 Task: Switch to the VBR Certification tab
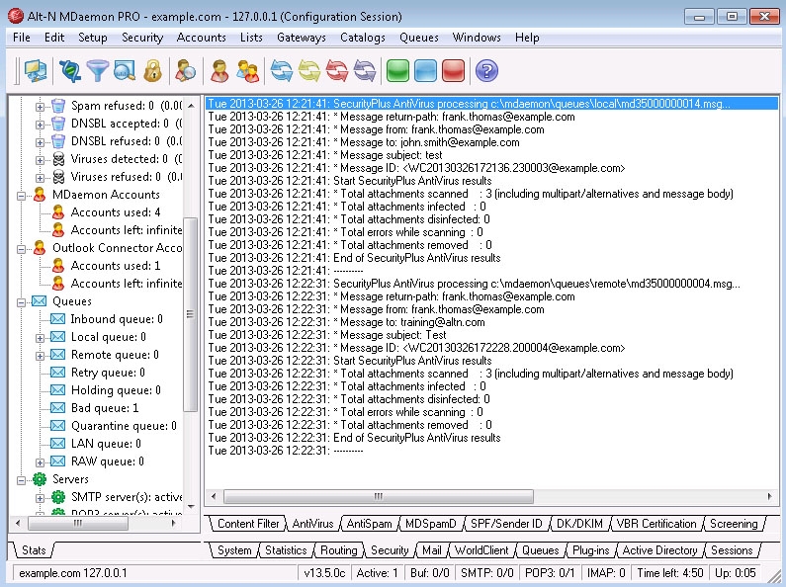click(x=656, y=524)
